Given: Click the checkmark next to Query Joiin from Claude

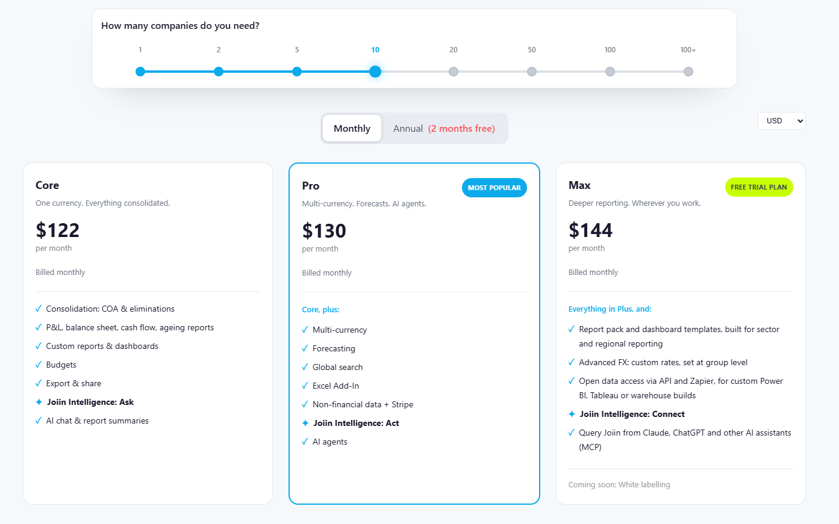Looking at the screenshot, I should 572,433.
